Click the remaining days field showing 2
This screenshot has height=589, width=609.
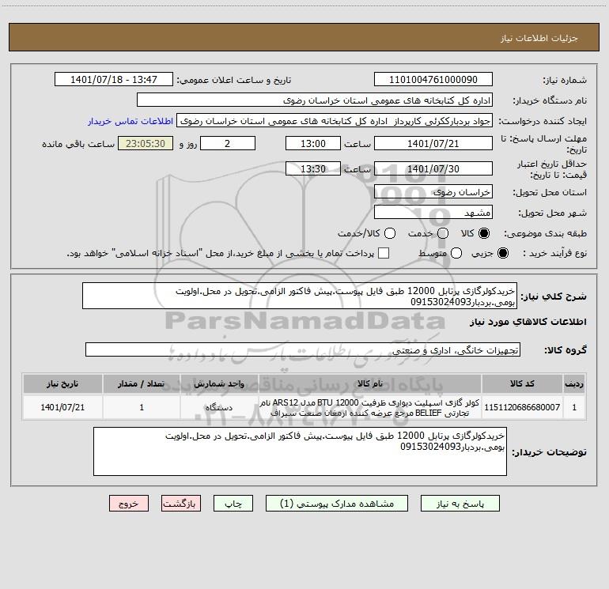coord(228,143)
